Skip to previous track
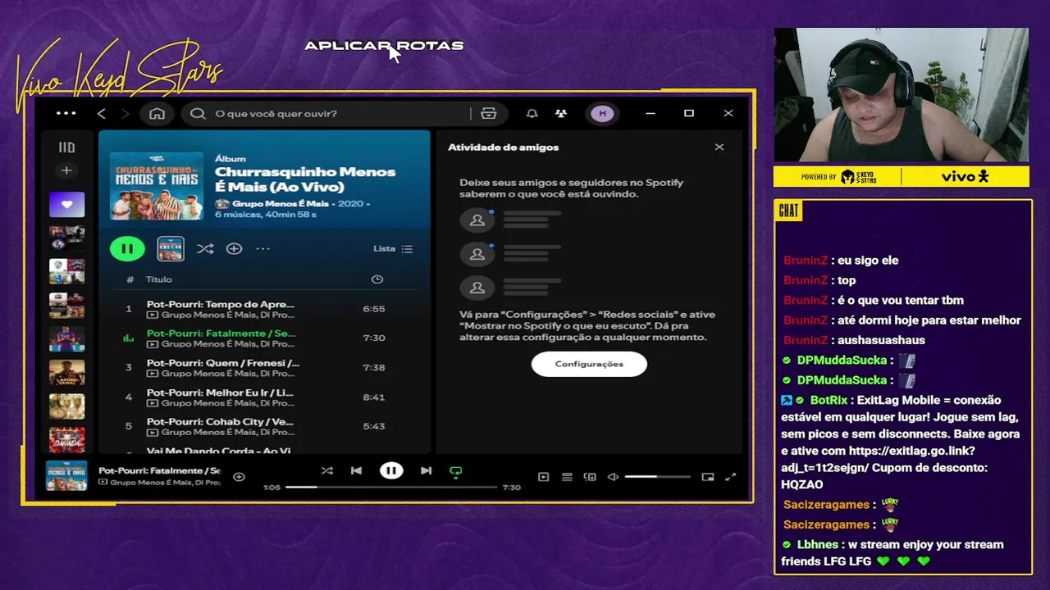Viewport: 1050px width, 590px height. click(x=356, y=470)
